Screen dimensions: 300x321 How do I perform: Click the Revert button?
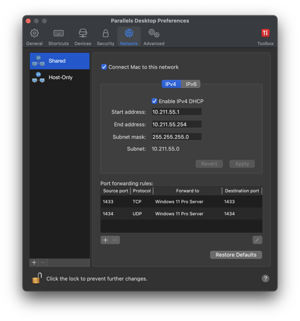pyautogui.click(x=209, y=164)
